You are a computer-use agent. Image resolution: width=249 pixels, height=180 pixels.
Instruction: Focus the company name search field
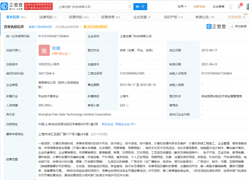[94, 7]
